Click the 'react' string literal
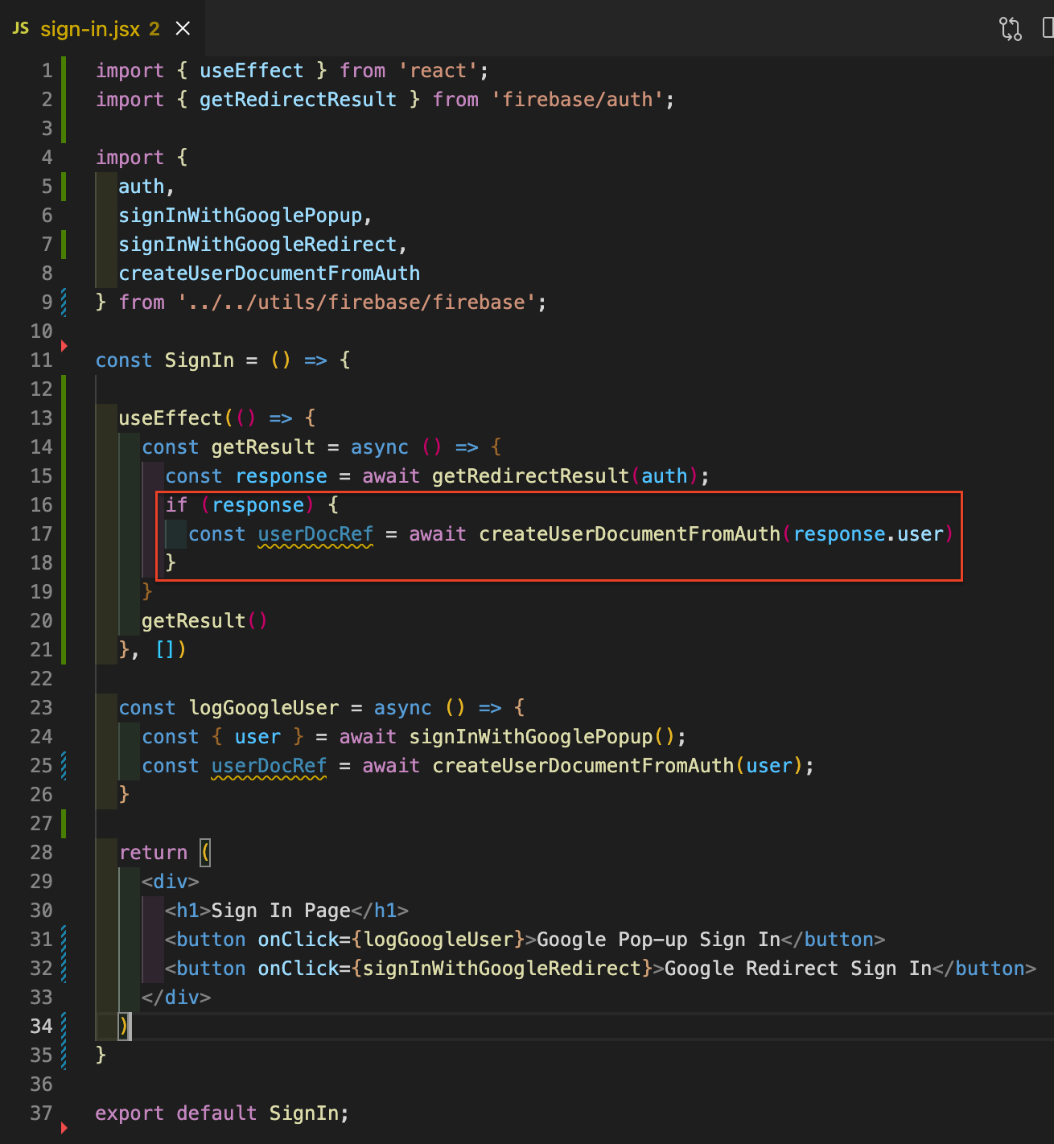The image size is (1054, 1144). click(438, 71)
